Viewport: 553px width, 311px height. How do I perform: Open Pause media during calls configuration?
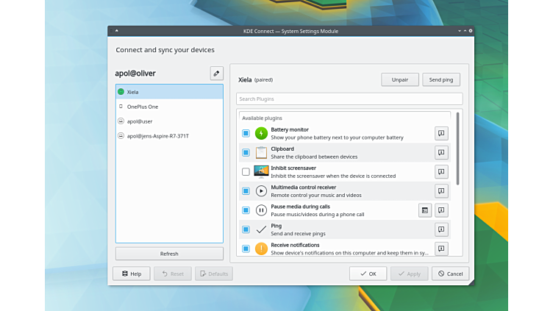point(425,210)
